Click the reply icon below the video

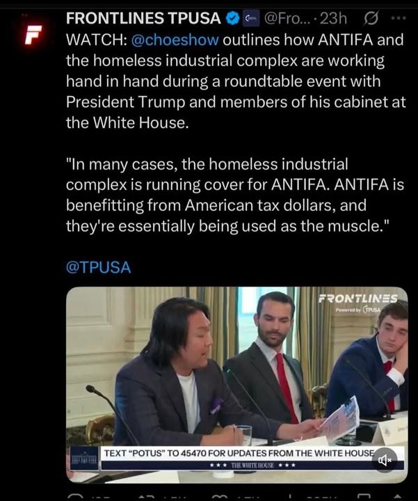tap(75, 497)
